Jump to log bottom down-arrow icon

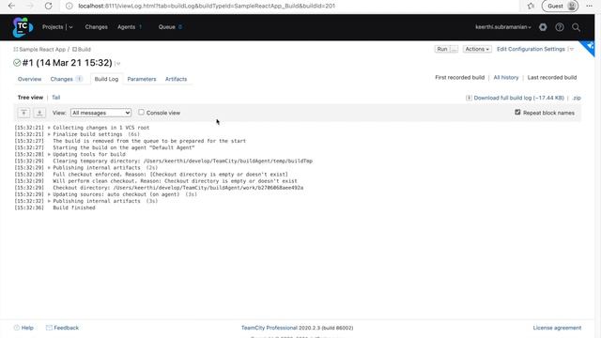point(39,113)
